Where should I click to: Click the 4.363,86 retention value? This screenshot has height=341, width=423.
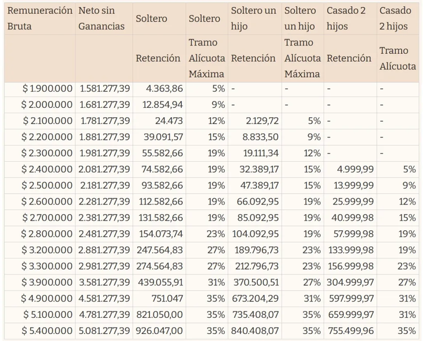165,89
